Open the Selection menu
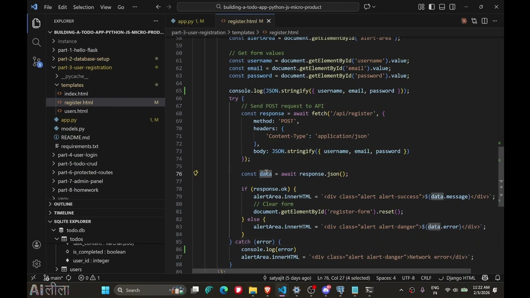 coord(83,7)
